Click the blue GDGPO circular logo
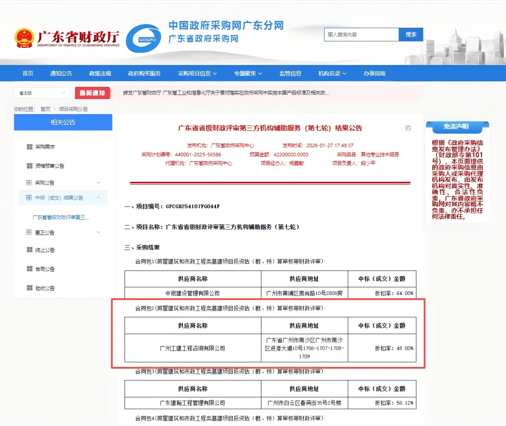Viewport: 506px width, 426px height. pyautogui.click(x=144, y=39)
